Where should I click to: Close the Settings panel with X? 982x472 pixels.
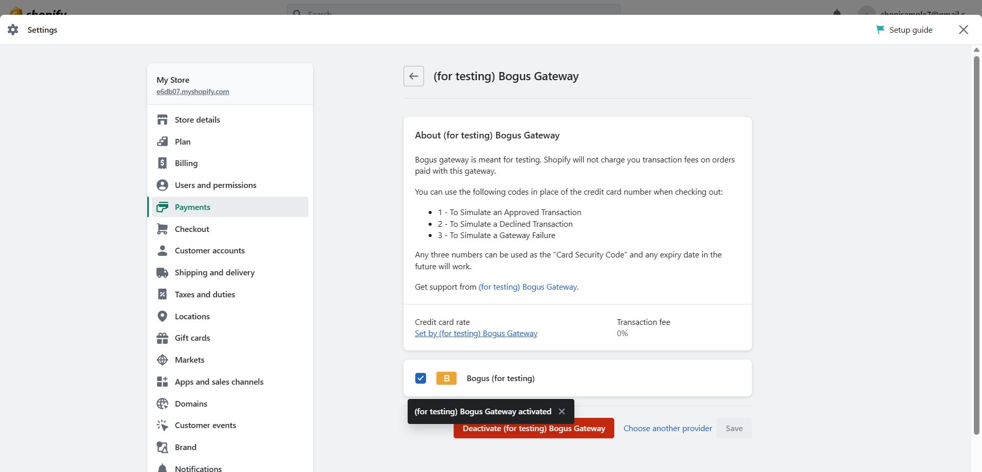[964, 30]
